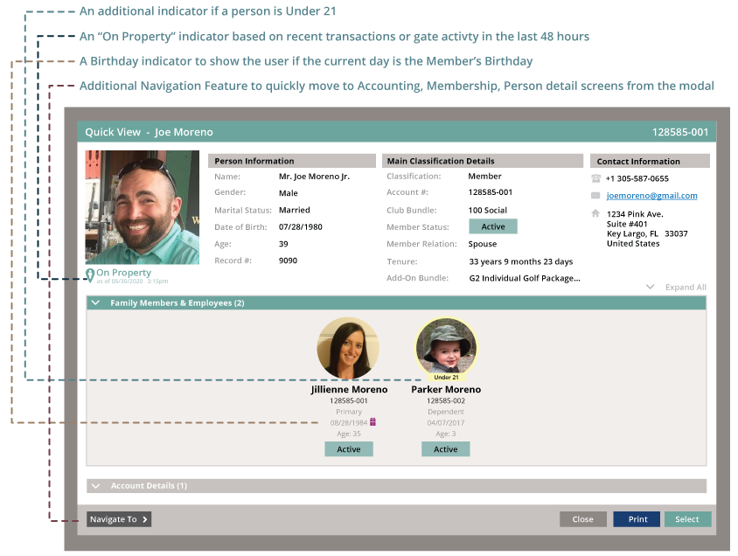Expand the Account Details section
The height and width of the screenshot is (556, 738).
click(x=96, y=486)
